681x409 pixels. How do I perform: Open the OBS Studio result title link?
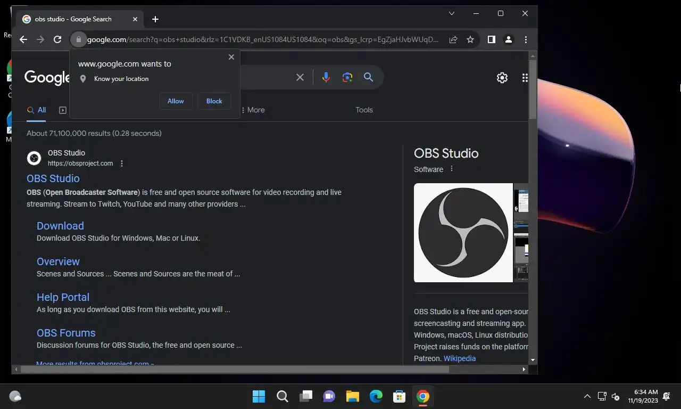[x=53, y=178]
